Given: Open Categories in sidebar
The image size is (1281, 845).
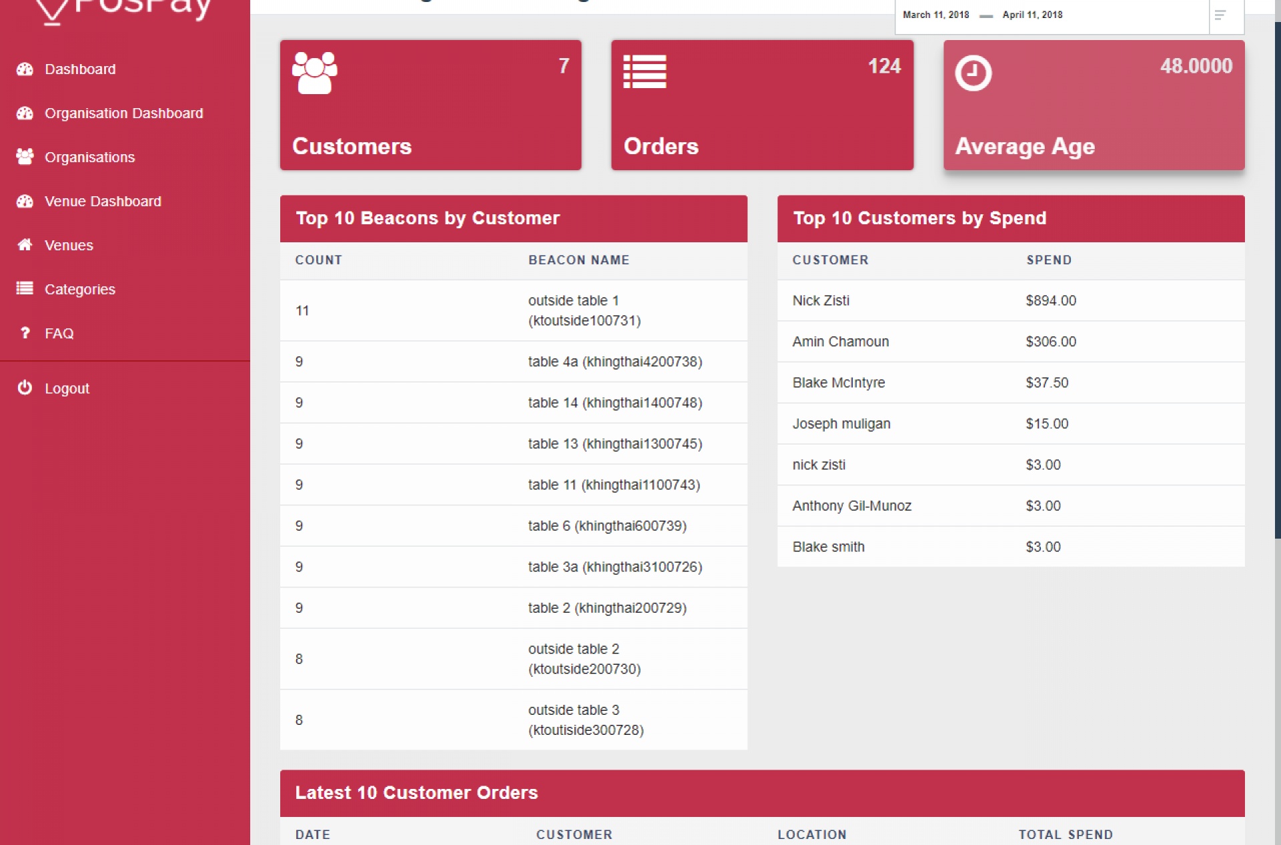Looking at the screenshot, I should tap(80, 289).
